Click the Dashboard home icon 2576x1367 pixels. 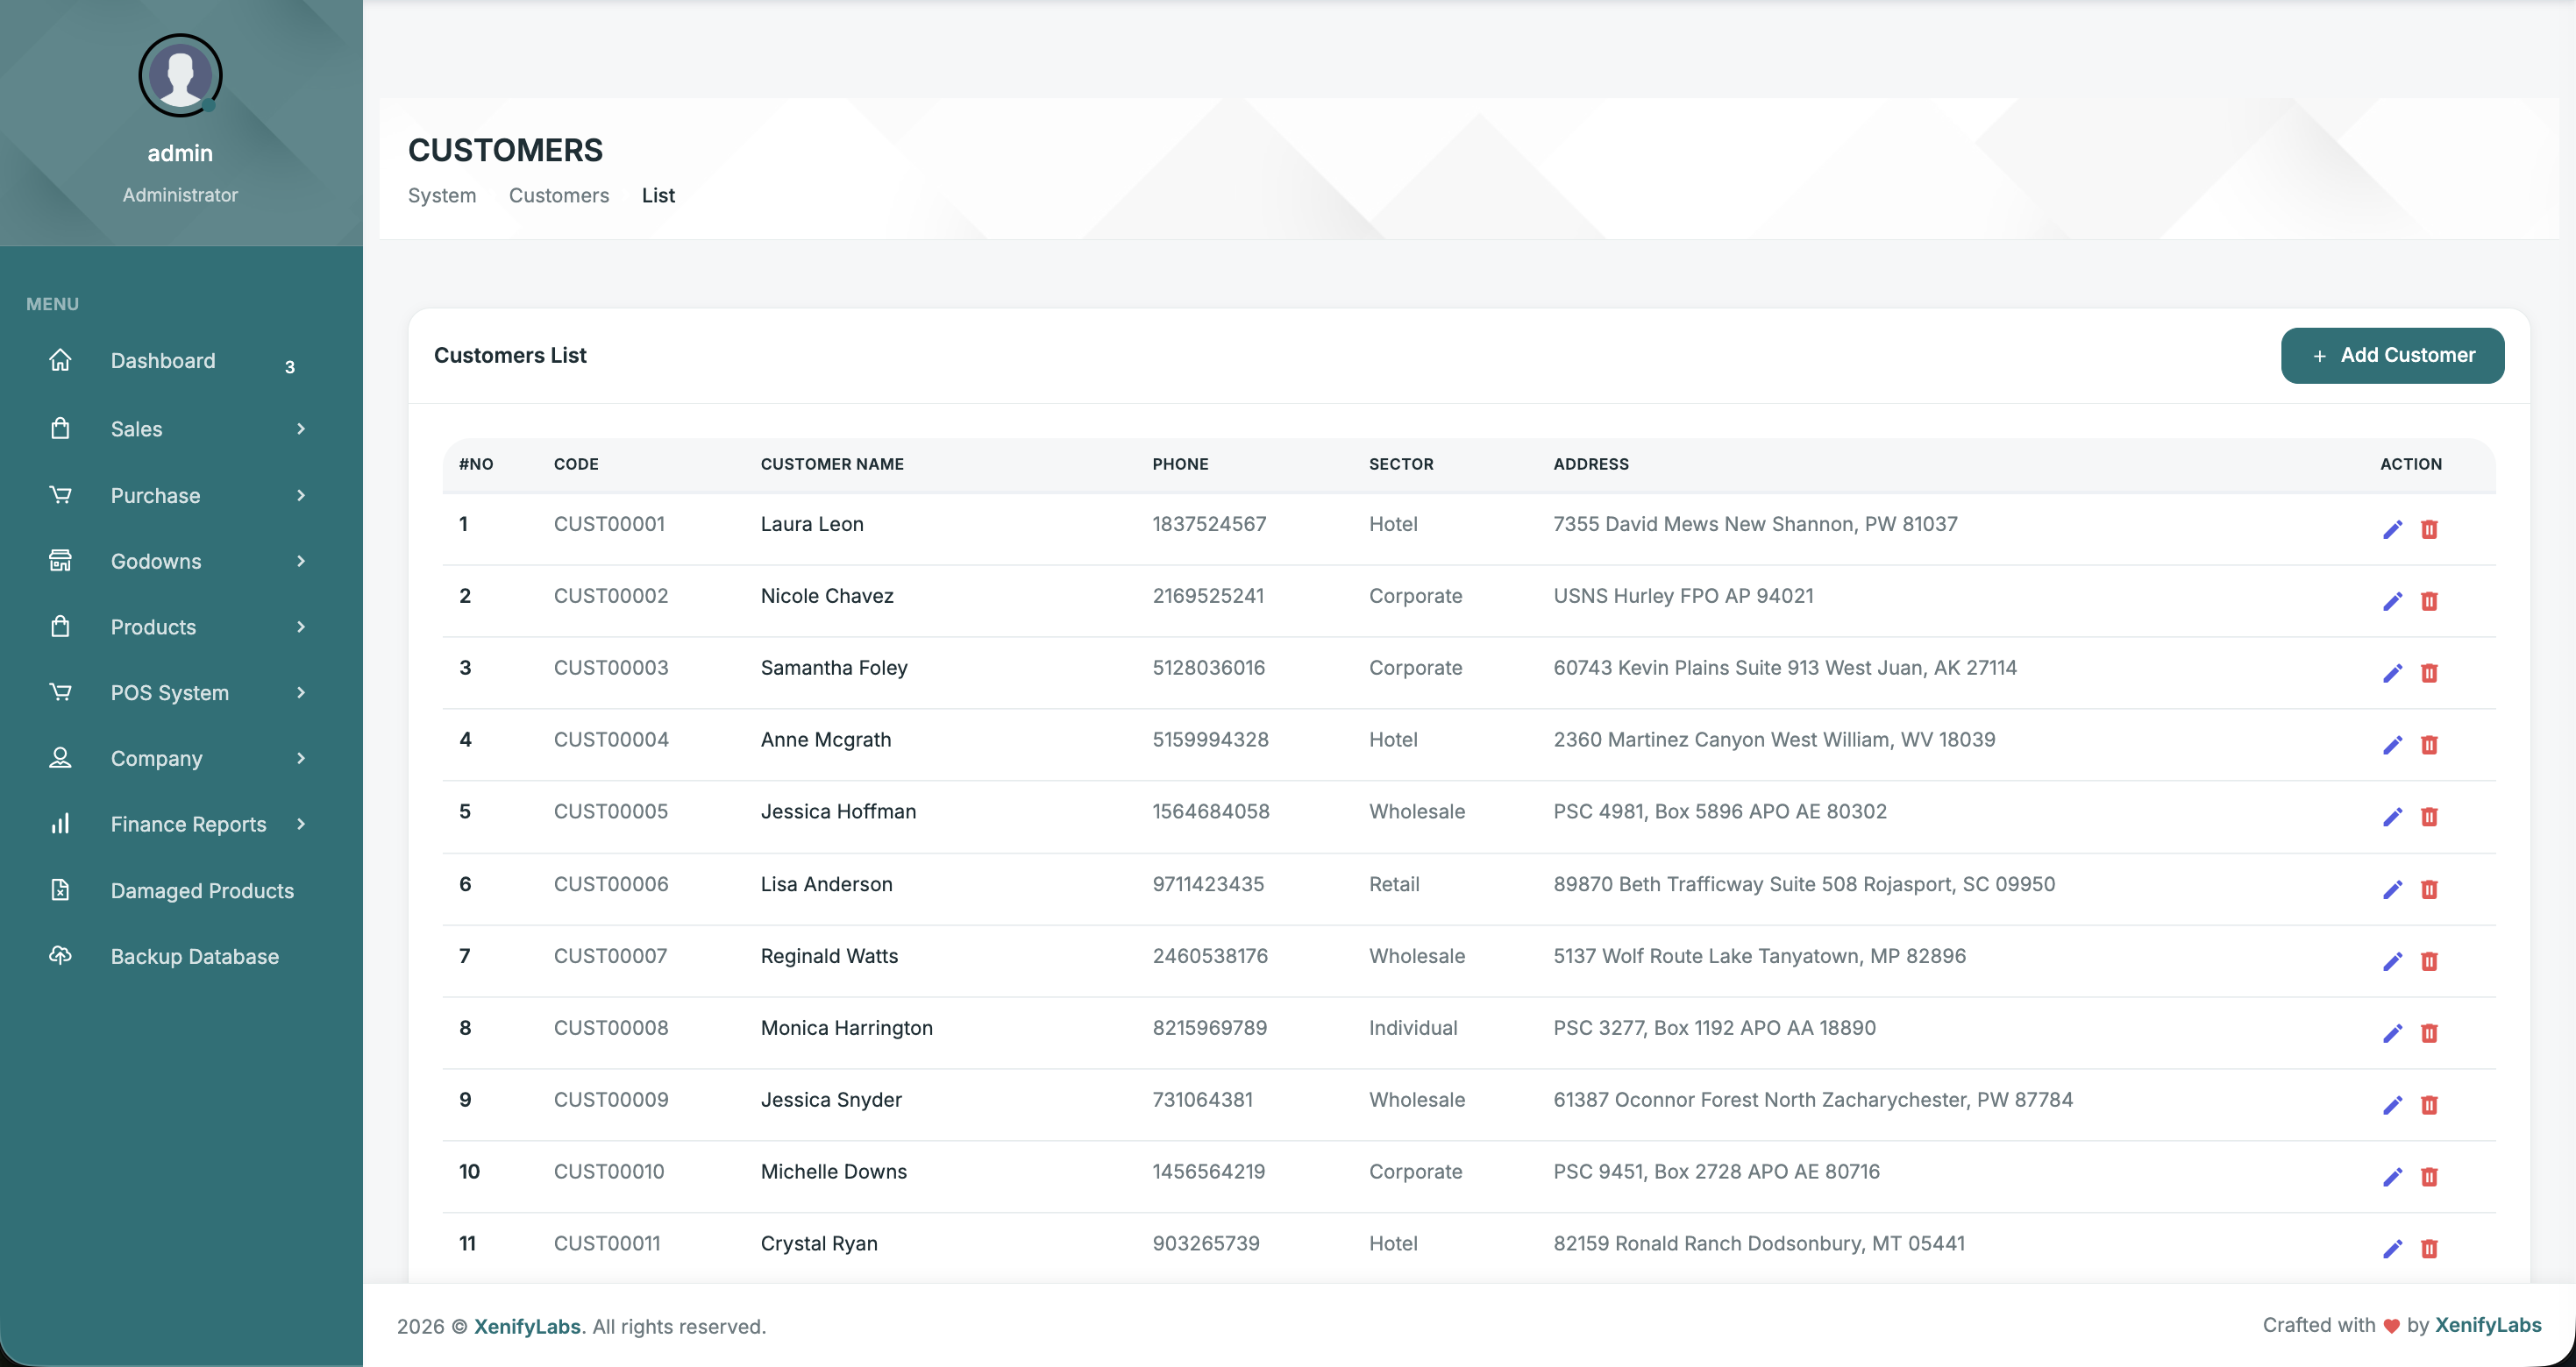(60, 360)
